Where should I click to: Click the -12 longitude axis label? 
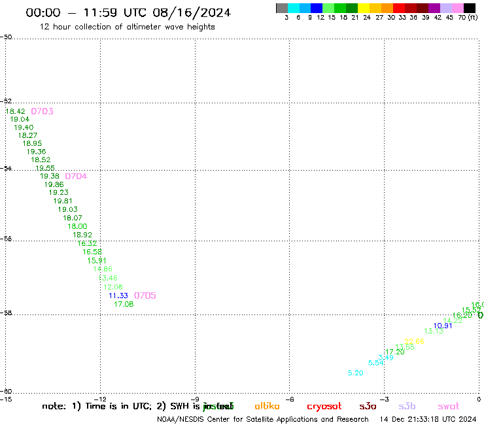pos(100,399)
